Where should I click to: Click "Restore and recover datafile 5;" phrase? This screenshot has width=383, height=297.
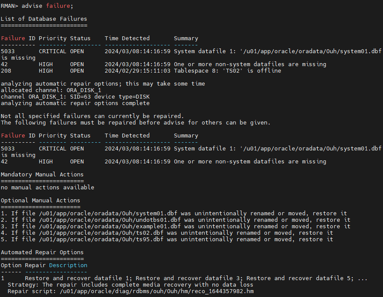pos(300,278)
